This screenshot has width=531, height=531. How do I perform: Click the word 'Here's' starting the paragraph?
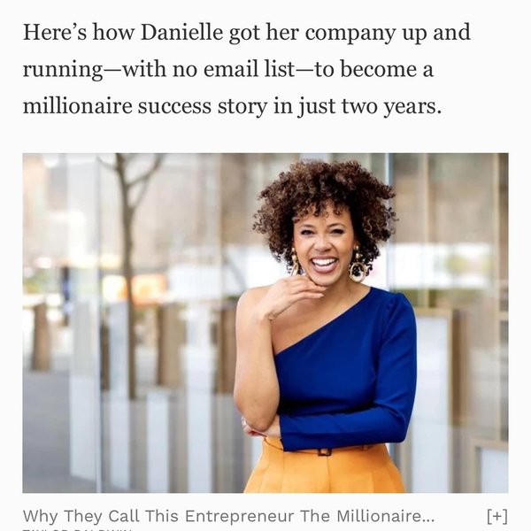pos(50,34)
